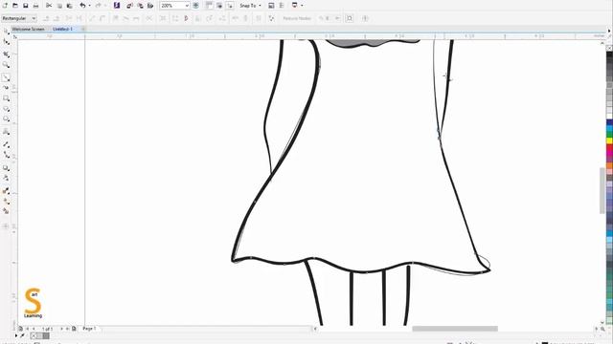
Task: Pick the red swatch in the color palette
Action: [x=609, y=147]
